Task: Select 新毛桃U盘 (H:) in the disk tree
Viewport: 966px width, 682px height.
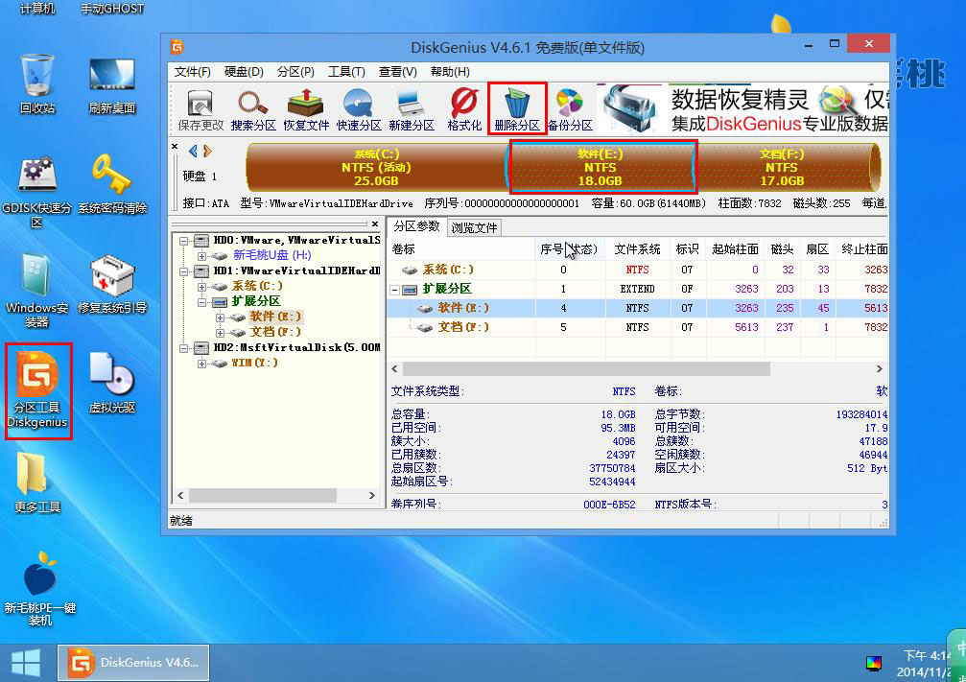Action: [x=271, y=255]
